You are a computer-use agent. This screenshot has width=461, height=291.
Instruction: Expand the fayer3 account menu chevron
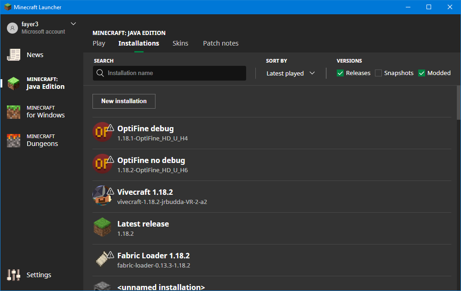point(73,24)
